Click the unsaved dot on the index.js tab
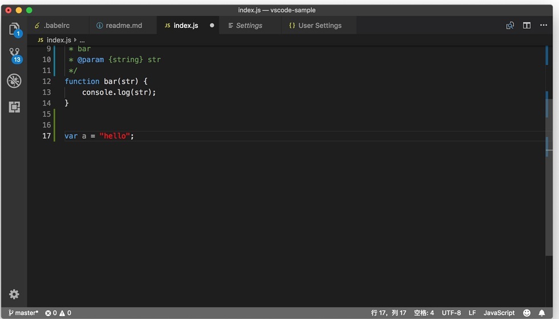 point(212,25)
